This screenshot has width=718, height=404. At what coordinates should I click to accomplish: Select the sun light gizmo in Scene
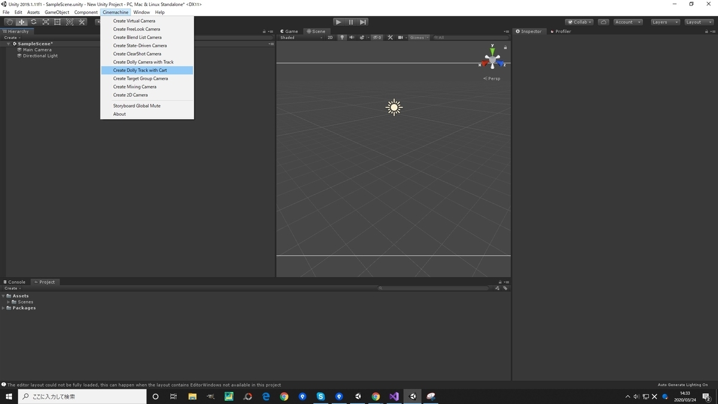394,107
